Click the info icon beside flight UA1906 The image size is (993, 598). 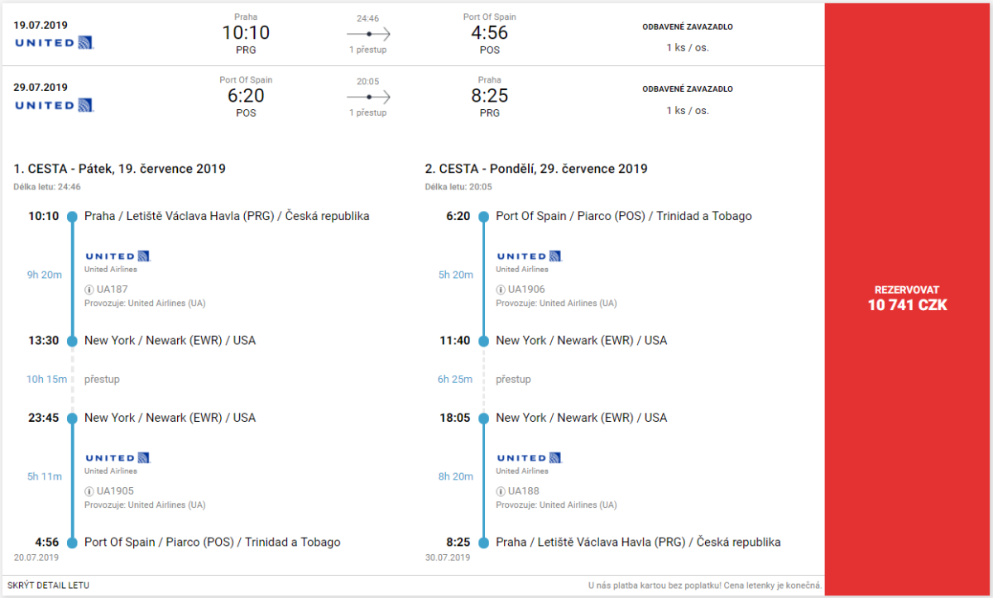click(x=501, y=289)
